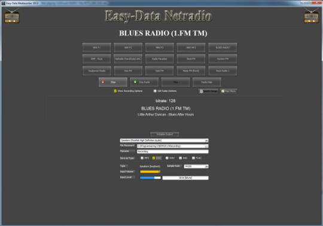Select the BMP - Rock station button
This screenshot has width=323, height=226.
97,59
